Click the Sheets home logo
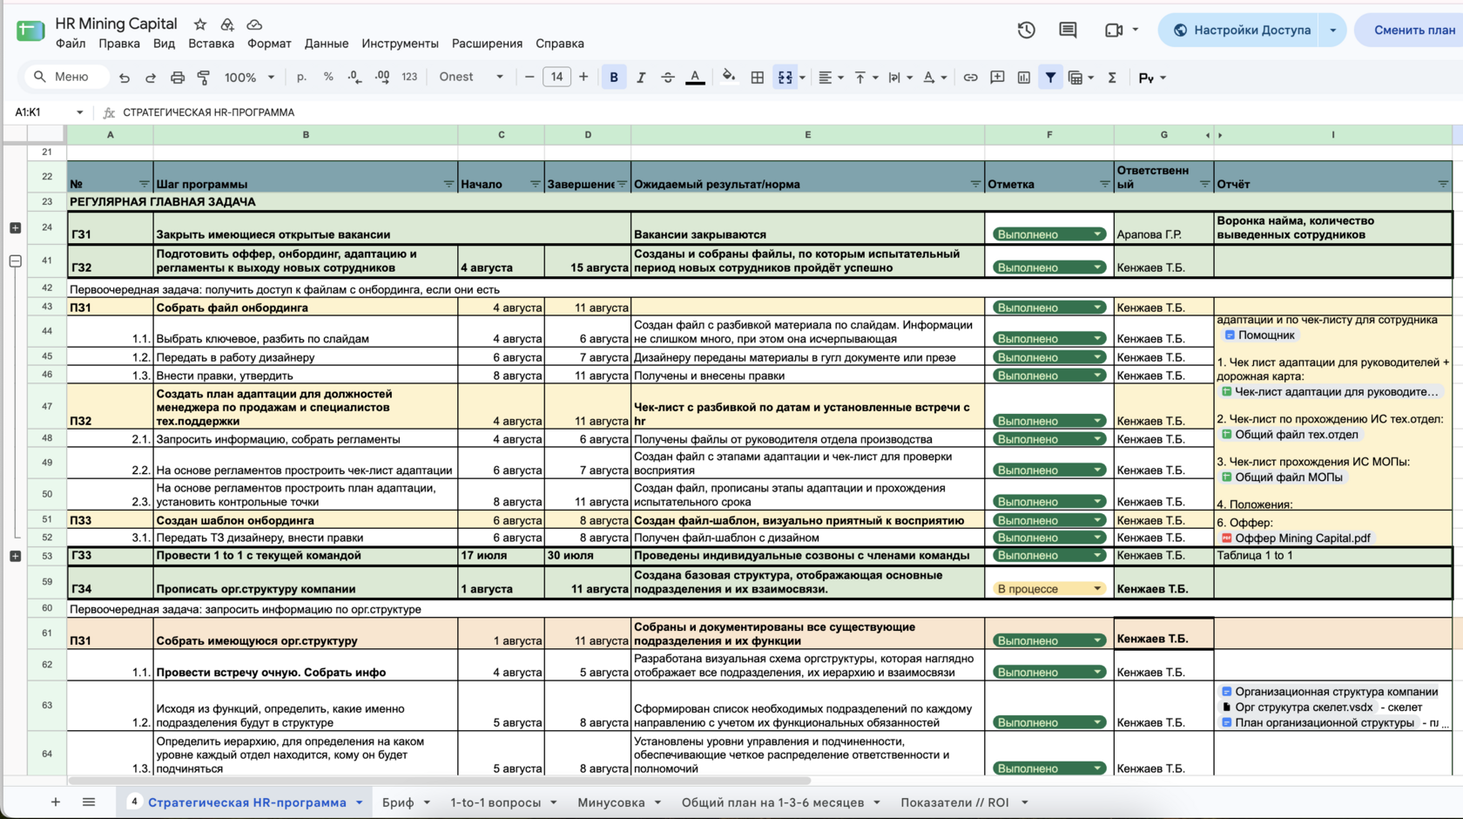This screenshot has height=819, width=1463. coord(30,31)
